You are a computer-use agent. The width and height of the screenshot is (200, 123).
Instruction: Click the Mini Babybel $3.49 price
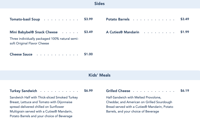88,32
